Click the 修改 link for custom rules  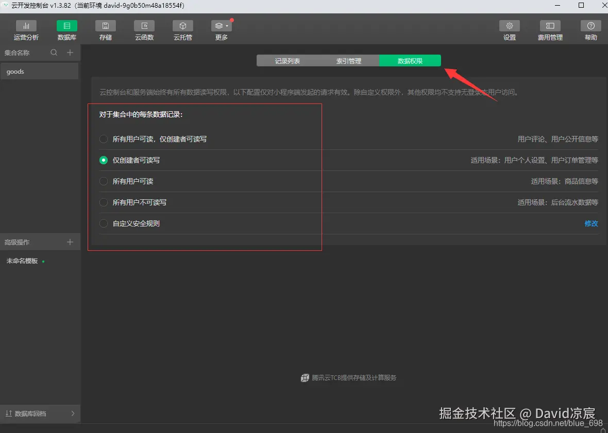[x=591, y=223]
